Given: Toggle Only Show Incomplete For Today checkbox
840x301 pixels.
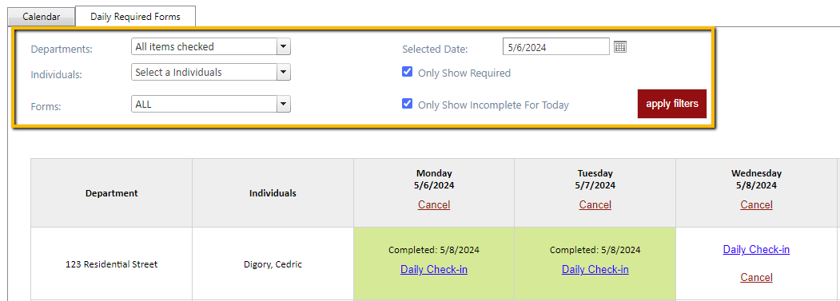Looking at the screenshot, I should (x=407, y=104).
